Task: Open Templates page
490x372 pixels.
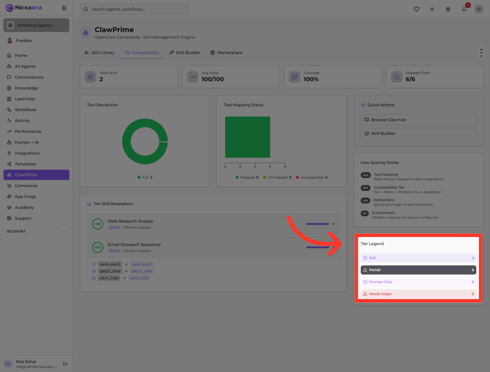Action: click(x=36, y=164)
